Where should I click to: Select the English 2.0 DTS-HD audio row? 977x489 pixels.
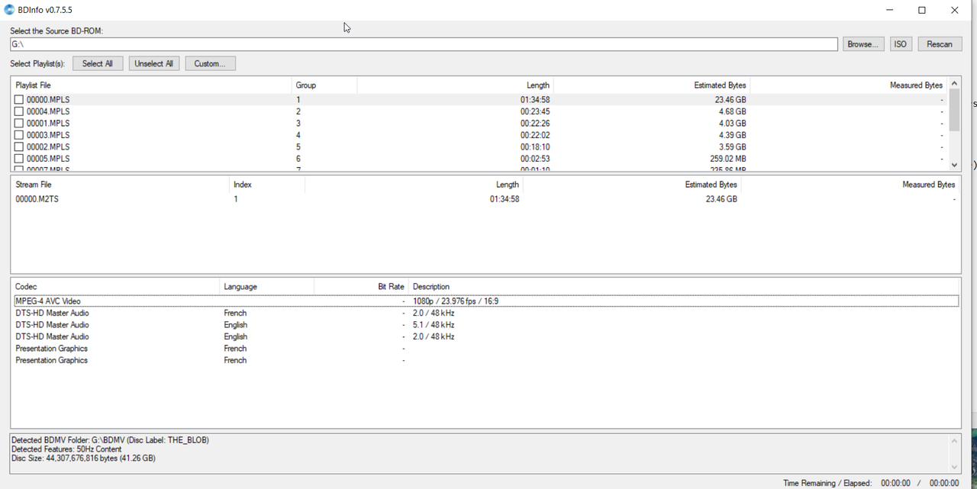pos(485,336)
